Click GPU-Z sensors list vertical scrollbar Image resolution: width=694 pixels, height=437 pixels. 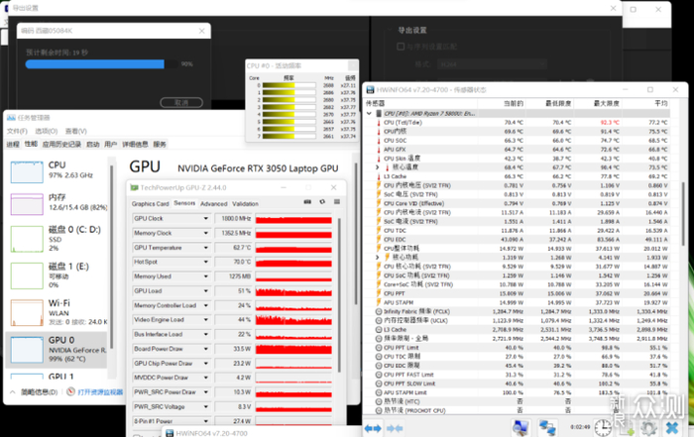339,294
